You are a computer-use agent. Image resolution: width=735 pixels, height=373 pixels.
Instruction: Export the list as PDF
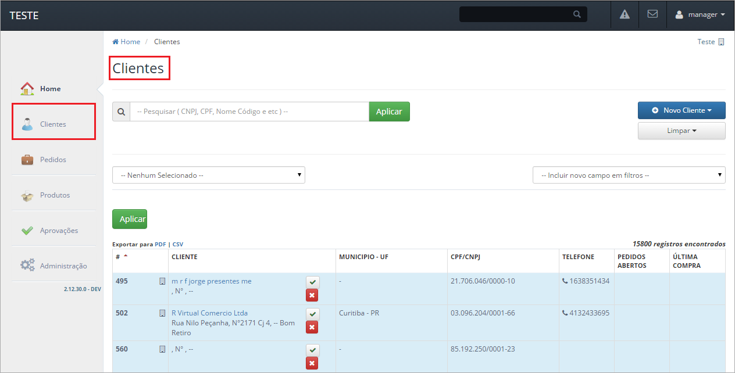coord(160,245)
